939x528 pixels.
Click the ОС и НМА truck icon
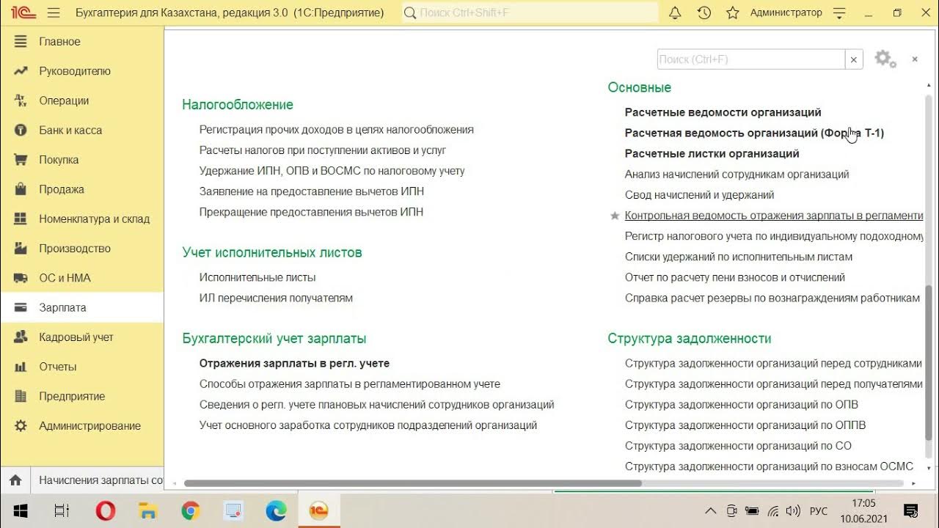[x=21, y=278]
